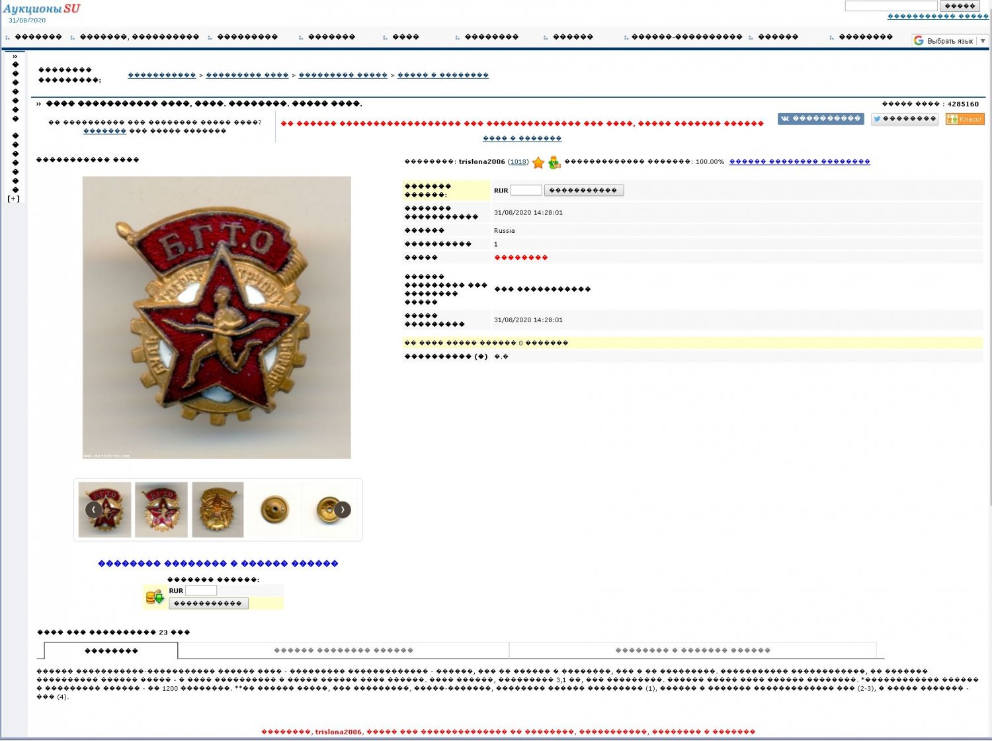Click the coins with green arrow icon
Viewport: 992px width, 741px height.
[154, 597]
